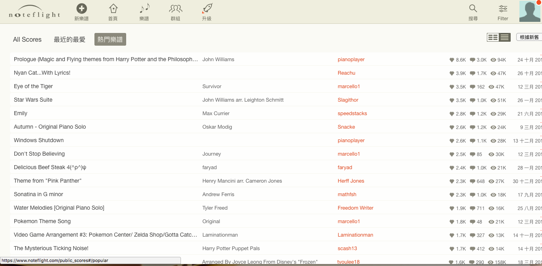This screenshot has height=266, width=542.
Task: Select the 最近的最愛 tab
Action: click(x=69, y=39)
